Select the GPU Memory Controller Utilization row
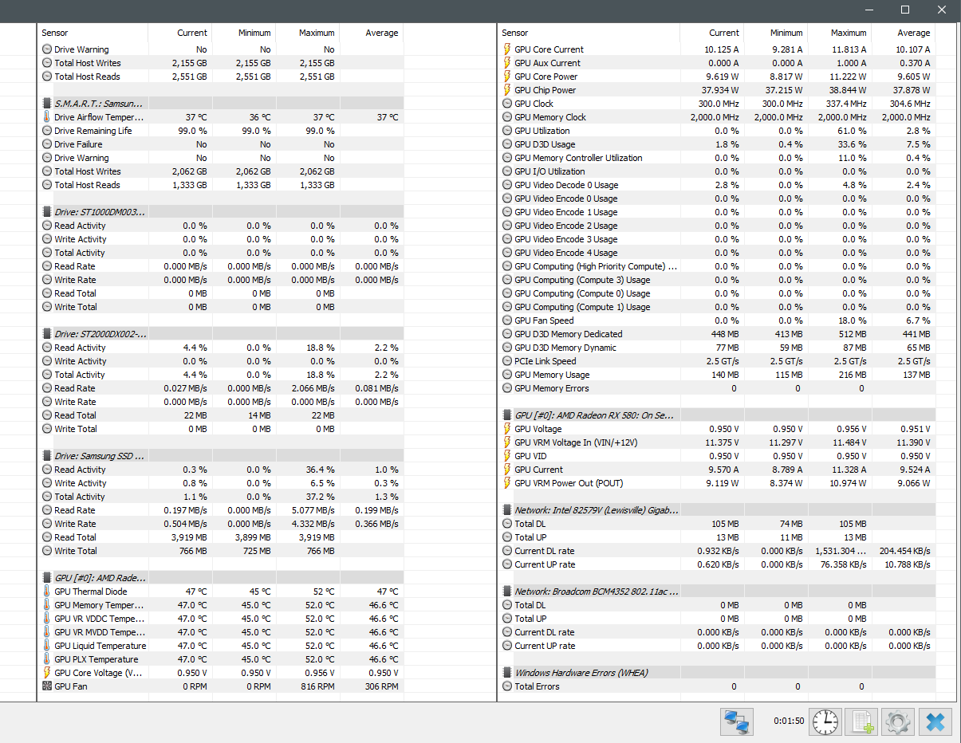The image size is (961, 743). point(717,158)
